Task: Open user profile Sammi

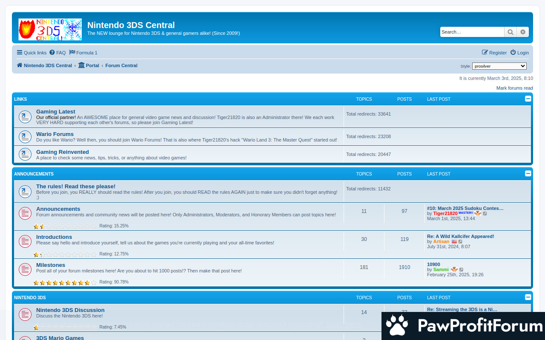Action: pyautogui.click(x=441, y=269)
